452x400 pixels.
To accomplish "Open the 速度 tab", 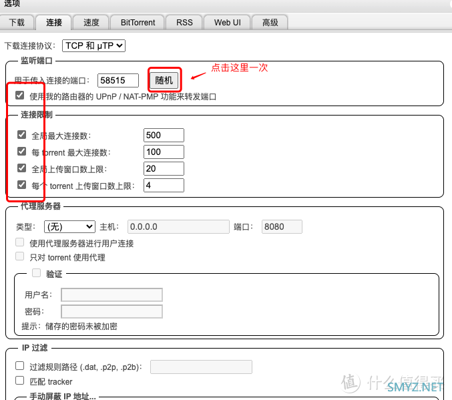I will (x=91, y=23).
